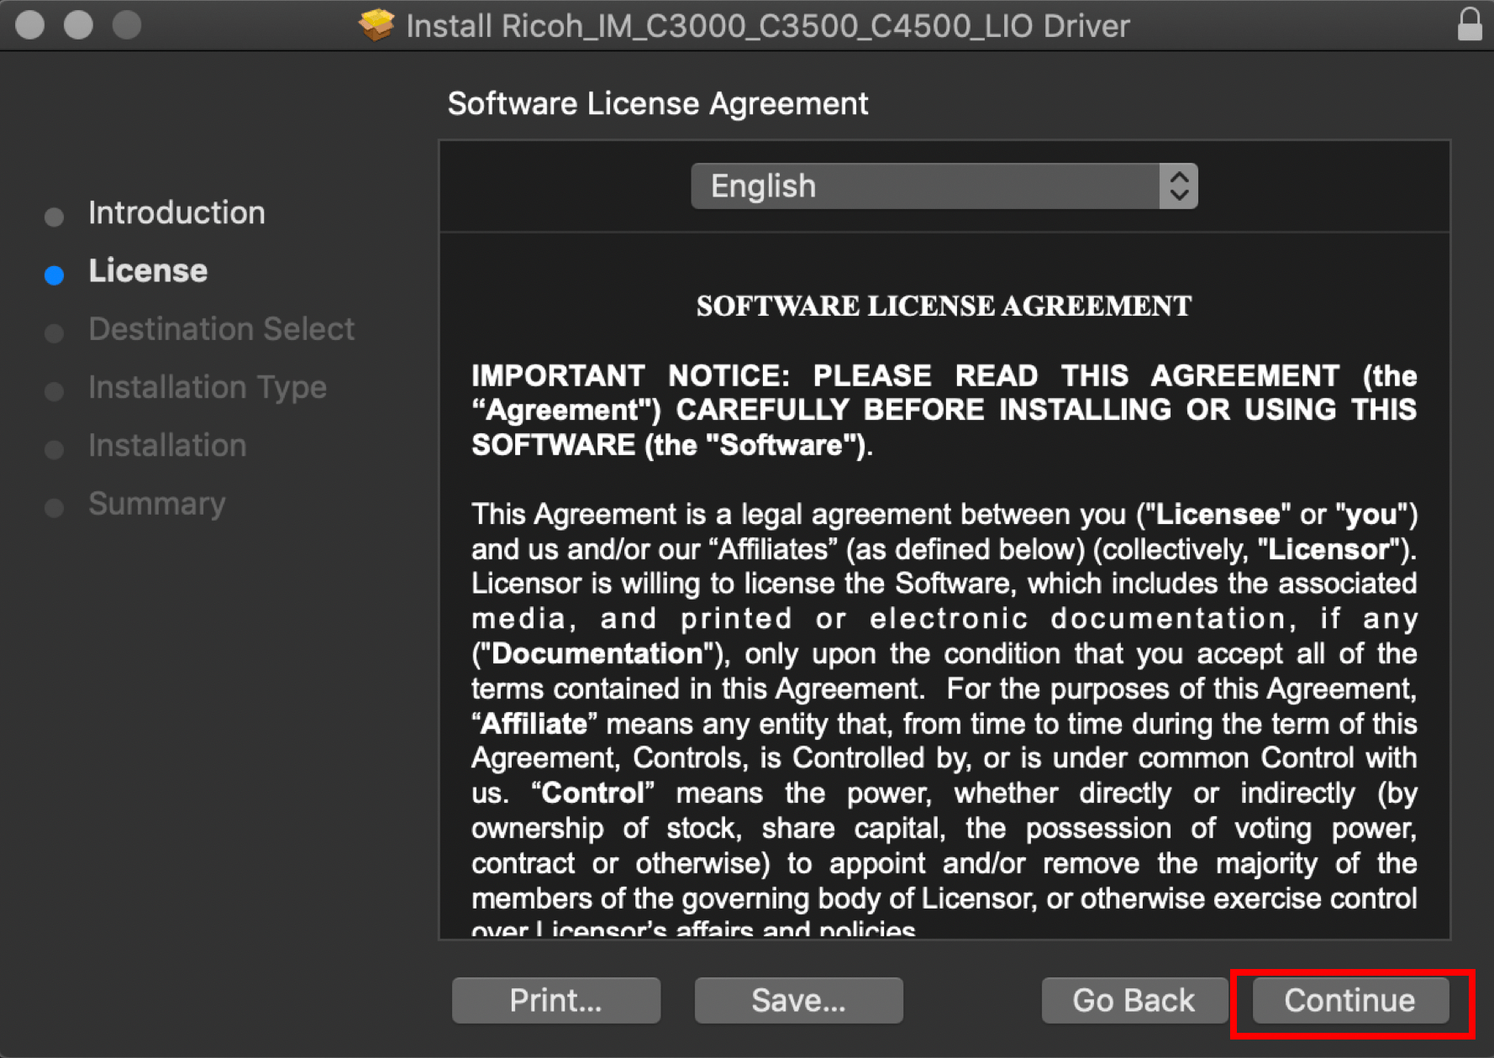Minimize the installer window
This screenshot has height=1058, width=1494.
(79, 24)
